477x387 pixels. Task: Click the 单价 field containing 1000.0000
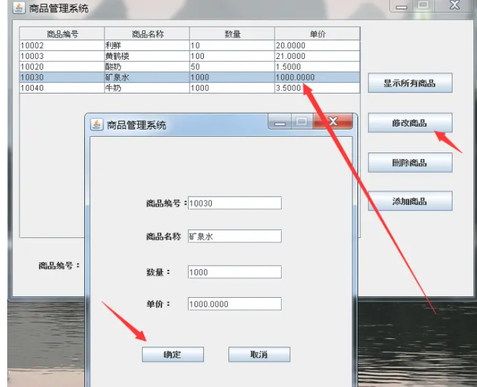pos(235,304)
